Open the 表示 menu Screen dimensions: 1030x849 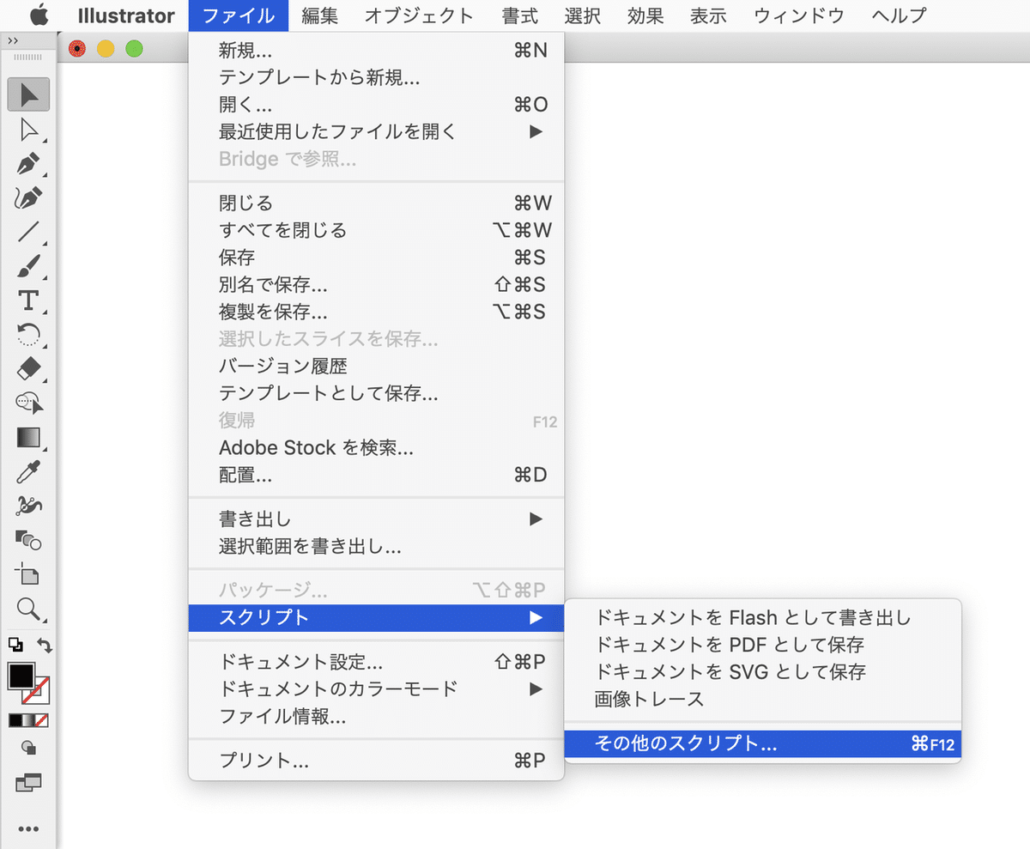709,15
